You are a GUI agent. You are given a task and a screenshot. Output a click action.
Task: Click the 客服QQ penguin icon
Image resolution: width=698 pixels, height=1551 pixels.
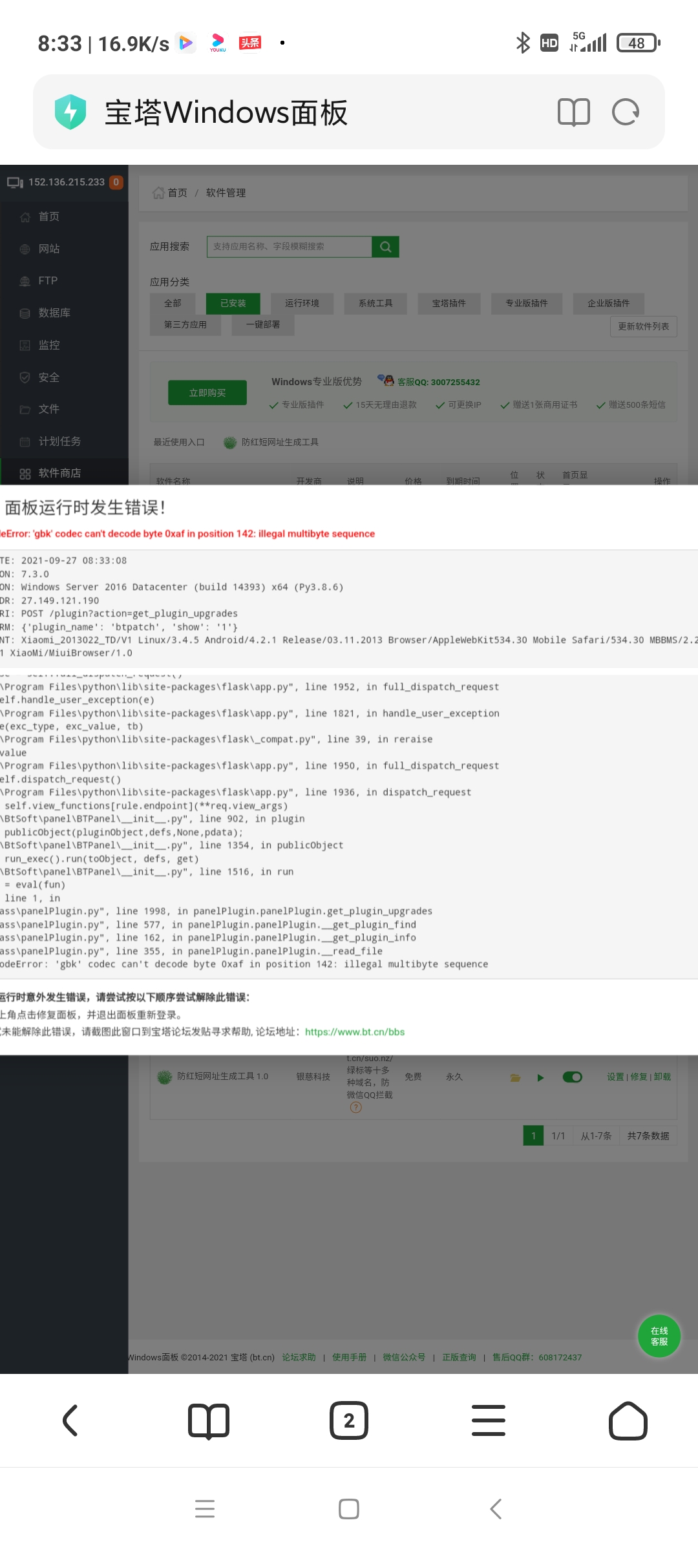pos(386,381)
